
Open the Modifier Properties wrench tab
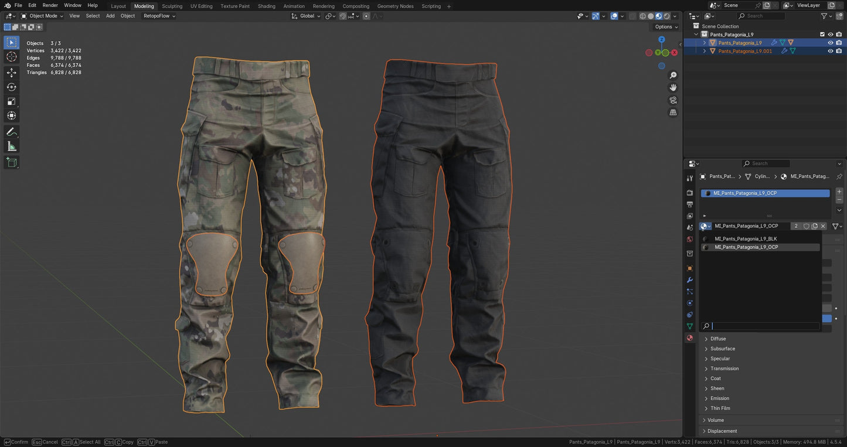[x=689, y=280]
